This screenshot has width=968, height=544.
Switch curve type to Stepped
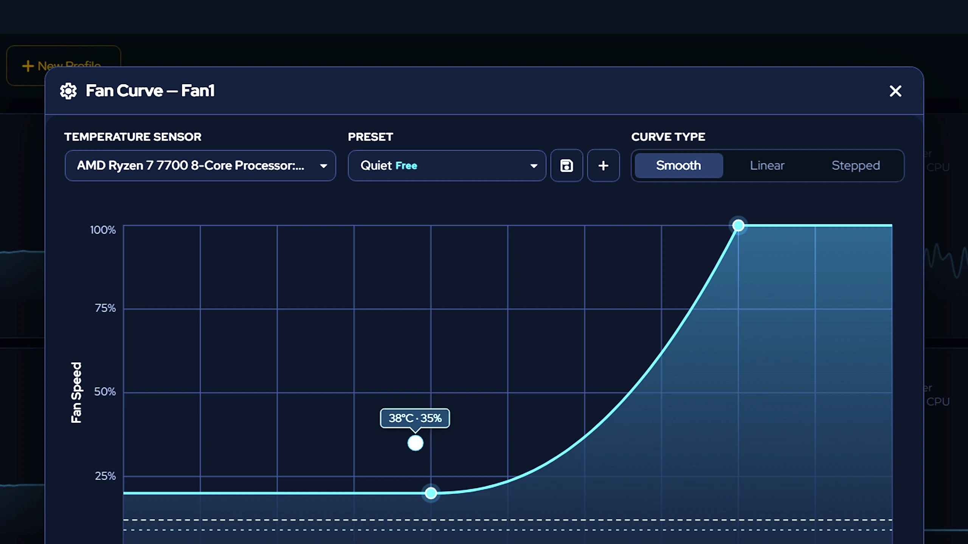click(x=856, y=165)
